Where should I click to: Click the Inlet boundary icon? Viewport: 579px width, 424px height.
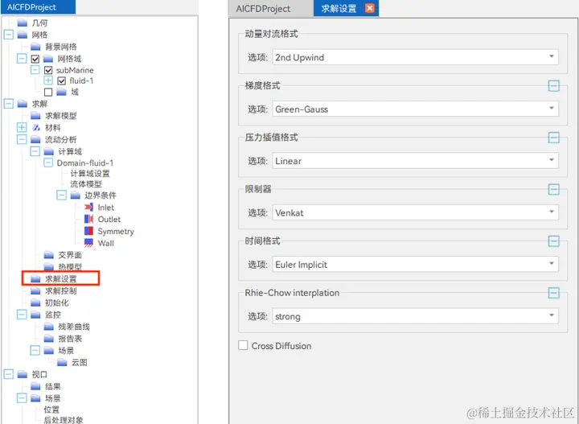[x=88, y=208]
